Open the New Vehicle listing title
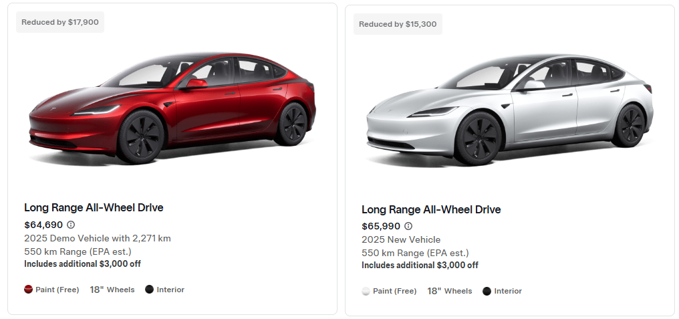This screenshot has width=679, height=319. click(431, 209)
